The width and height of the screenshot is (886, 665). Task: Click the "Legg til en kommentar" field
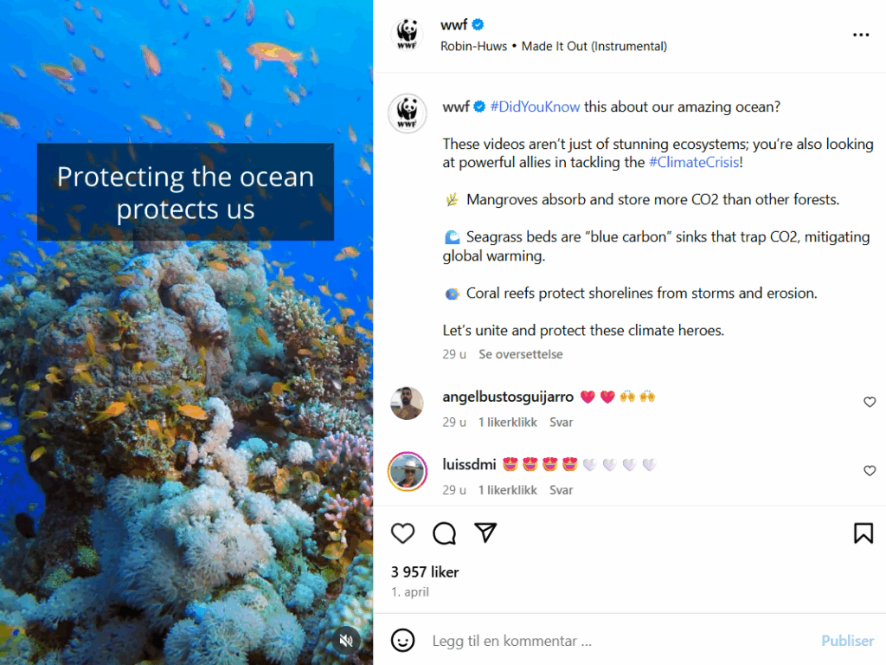(606, 641)
